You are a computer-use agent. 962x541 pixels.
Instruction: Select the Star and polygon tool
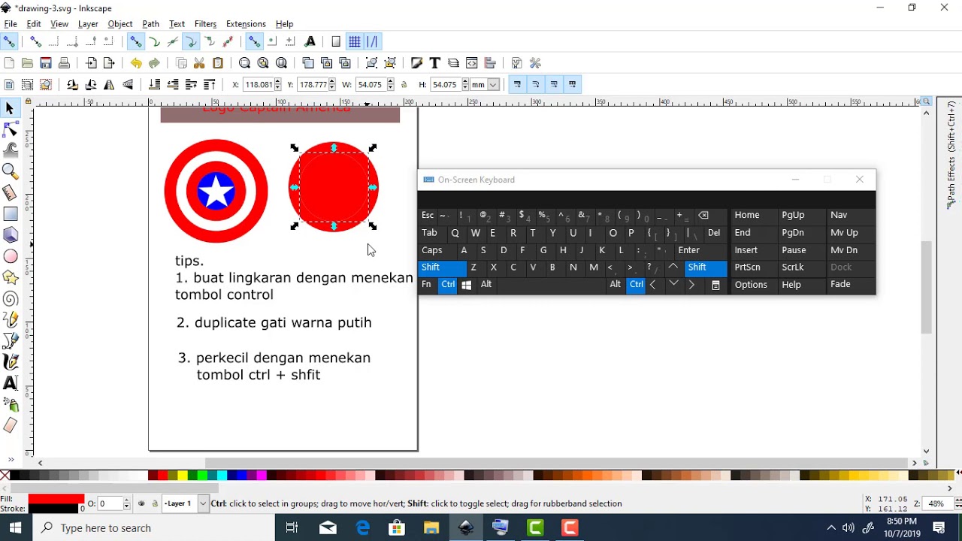click(11, 277)
